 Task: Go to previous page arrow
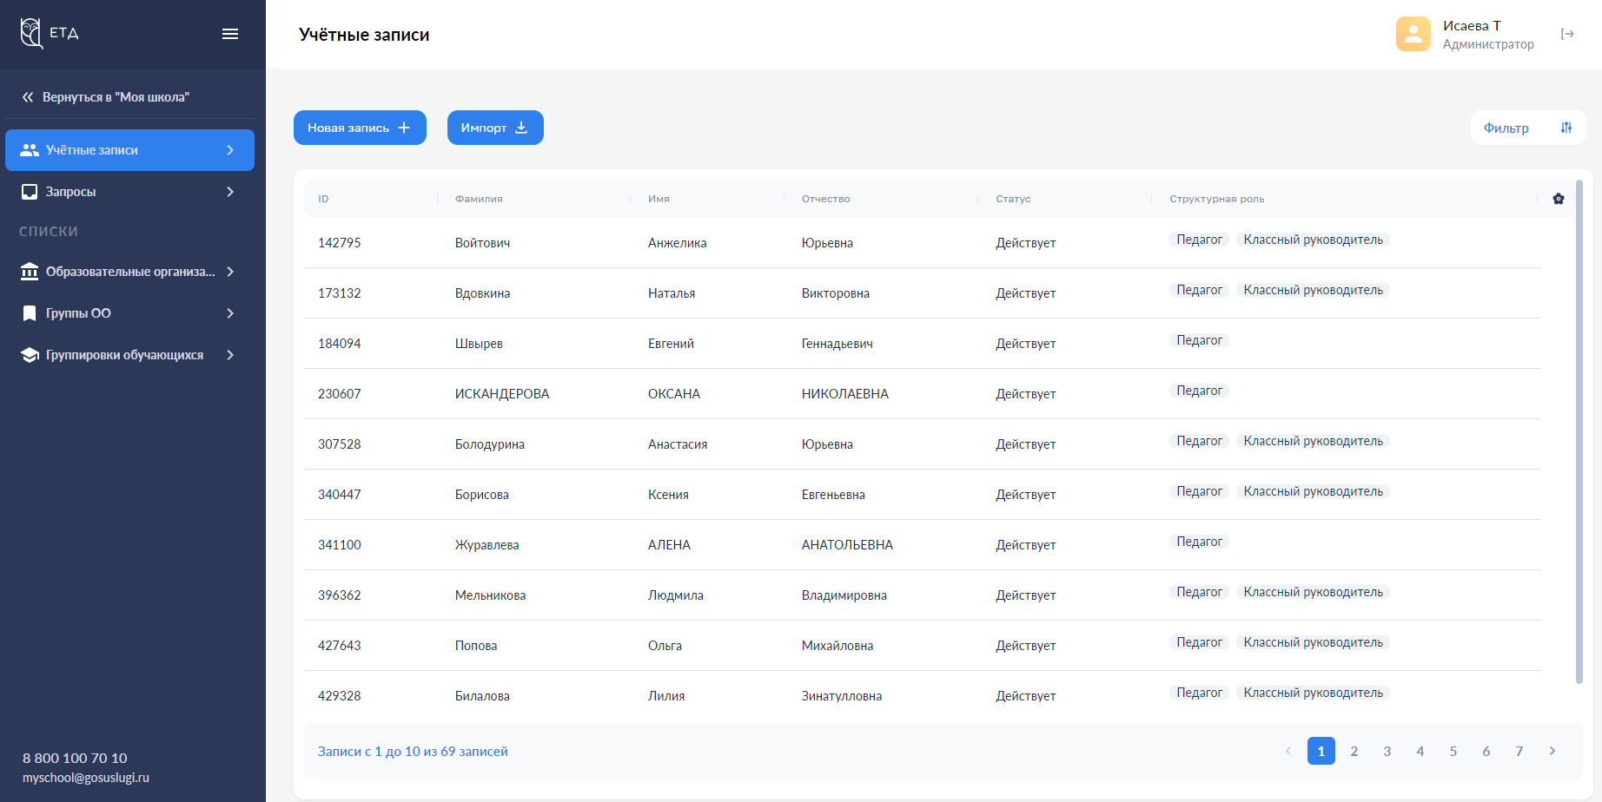point(1288,751)
